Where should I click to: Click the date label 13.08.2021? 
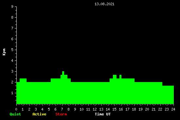[104, 4]
